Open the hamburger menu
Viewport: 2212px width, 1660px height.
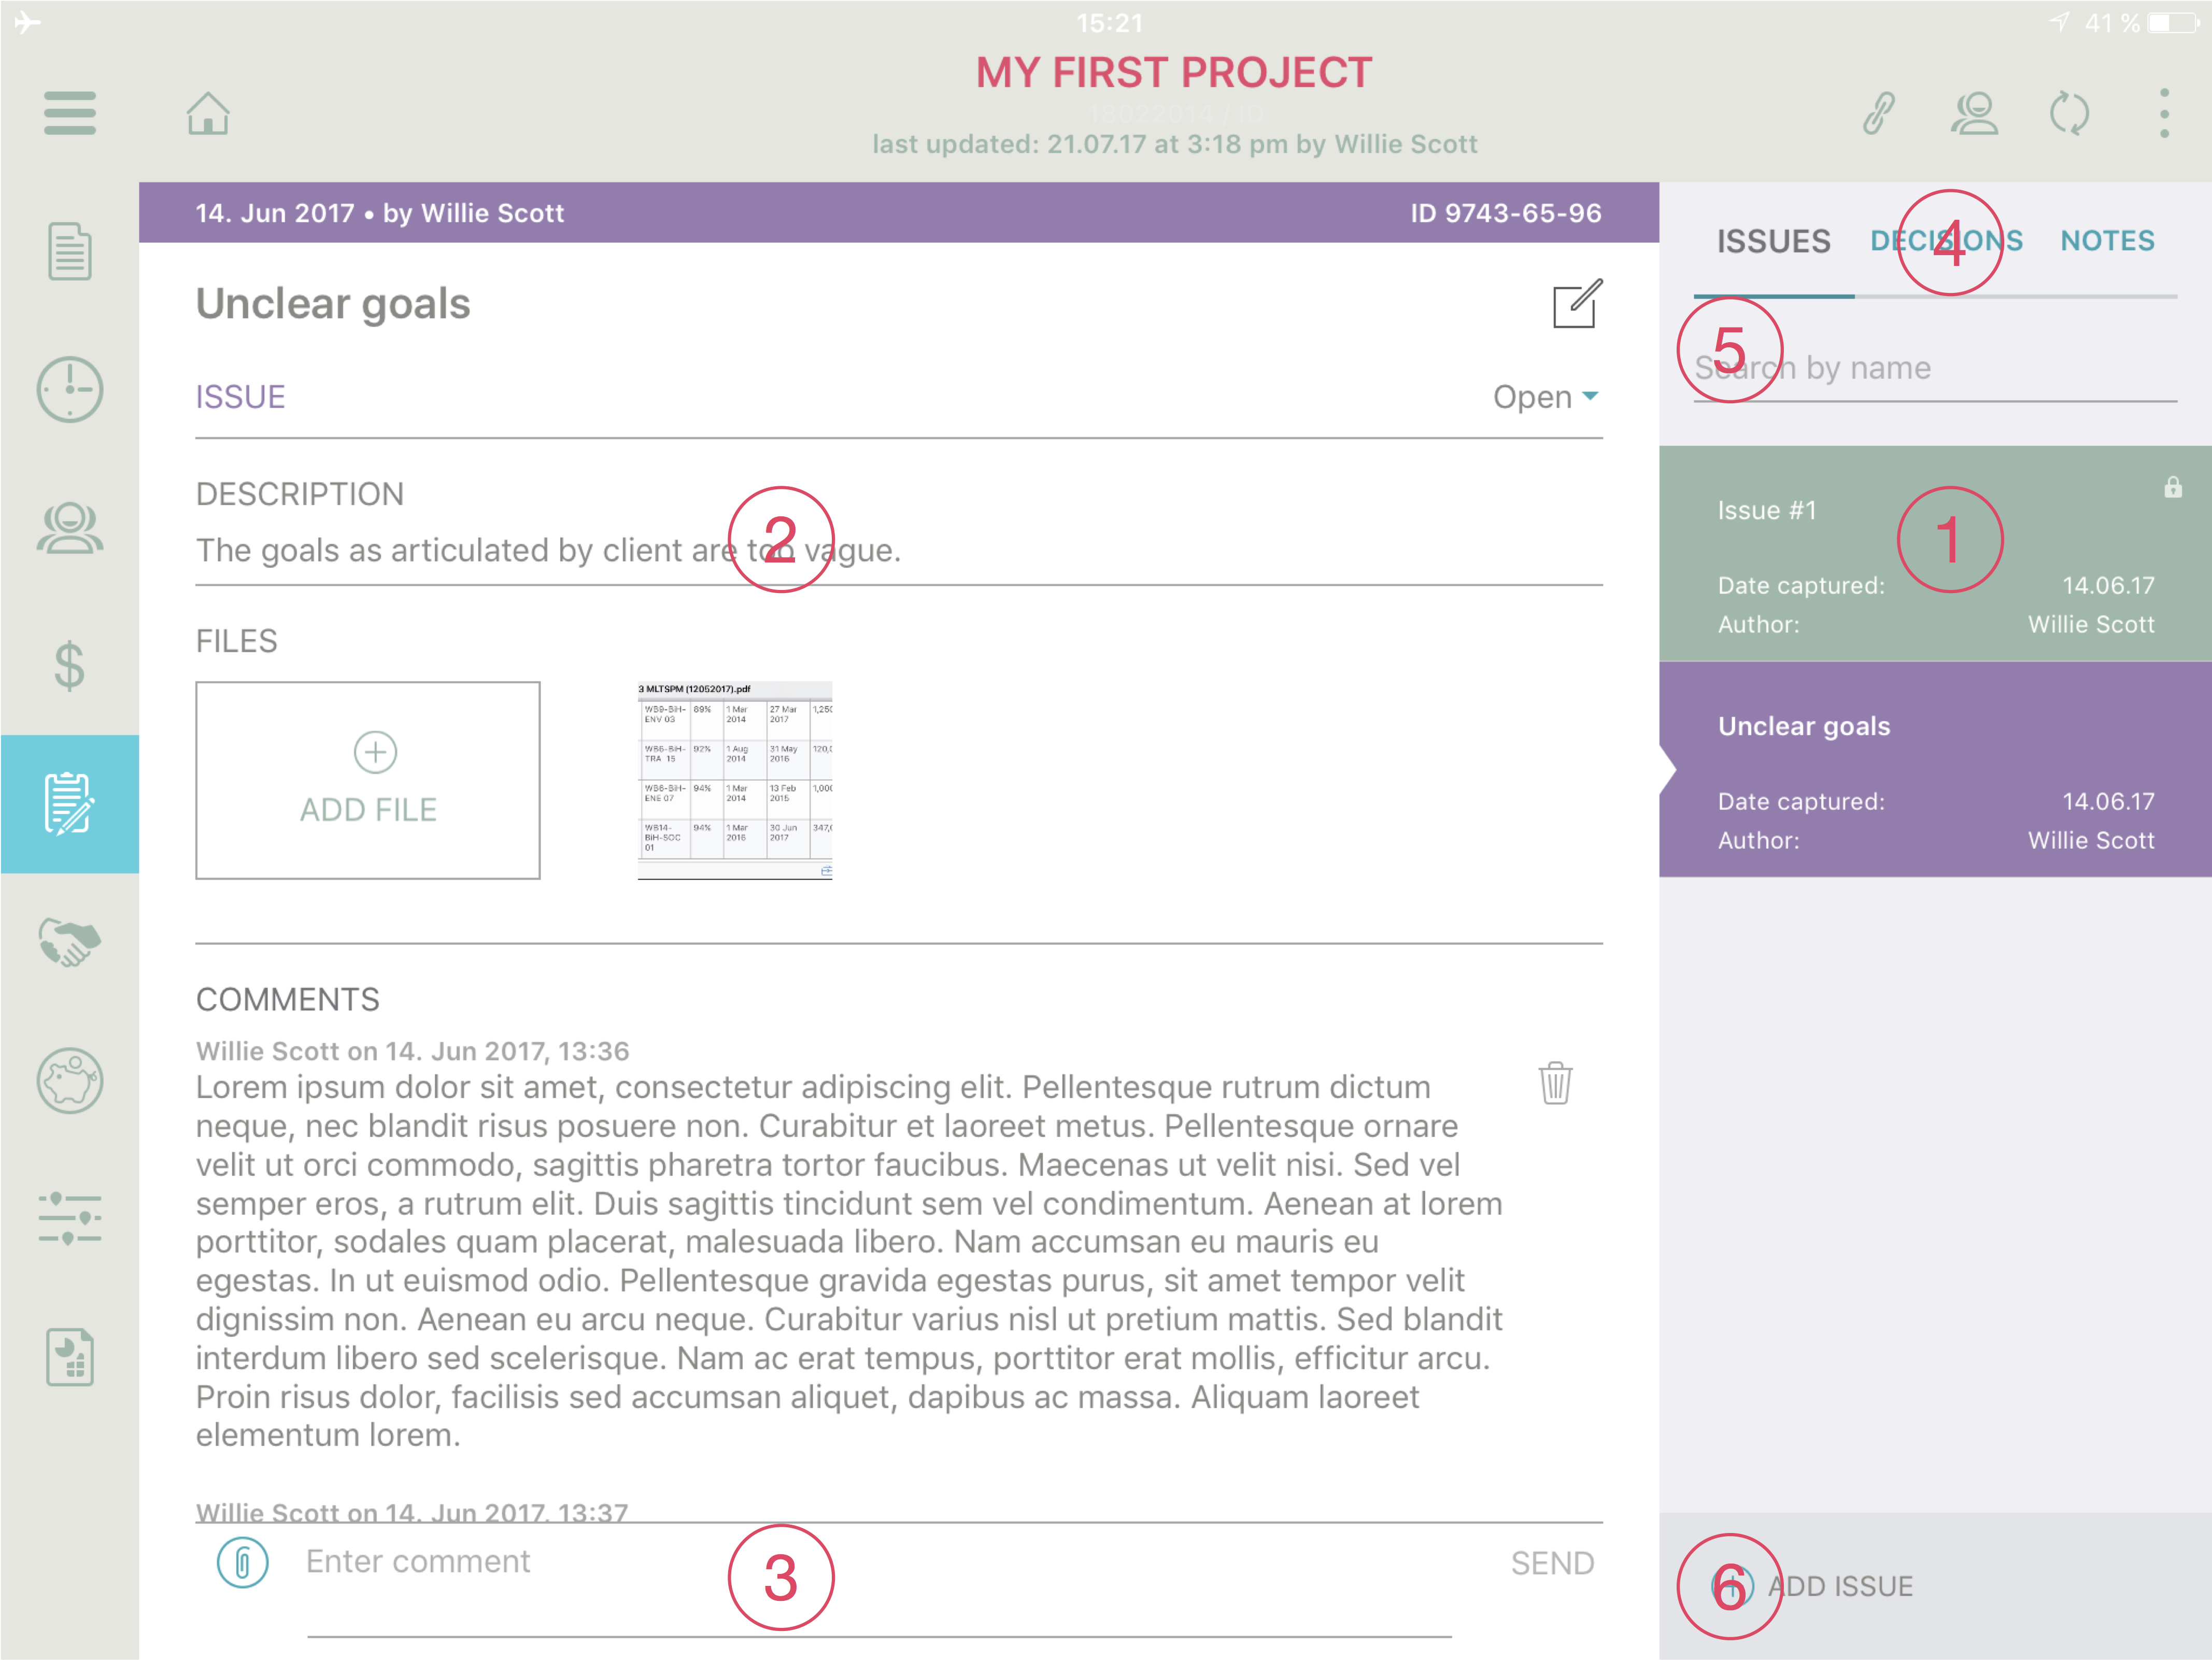click(x=70, y=113)
